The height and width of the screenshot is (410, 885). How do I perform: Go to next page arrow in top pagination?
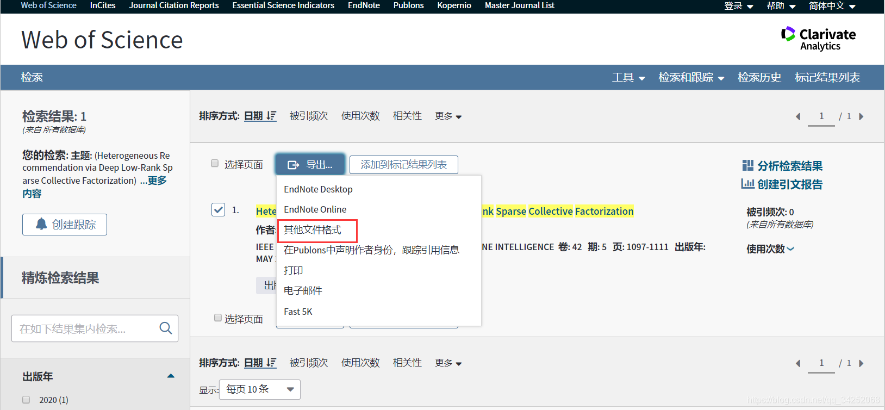click(x=861, y=116)
